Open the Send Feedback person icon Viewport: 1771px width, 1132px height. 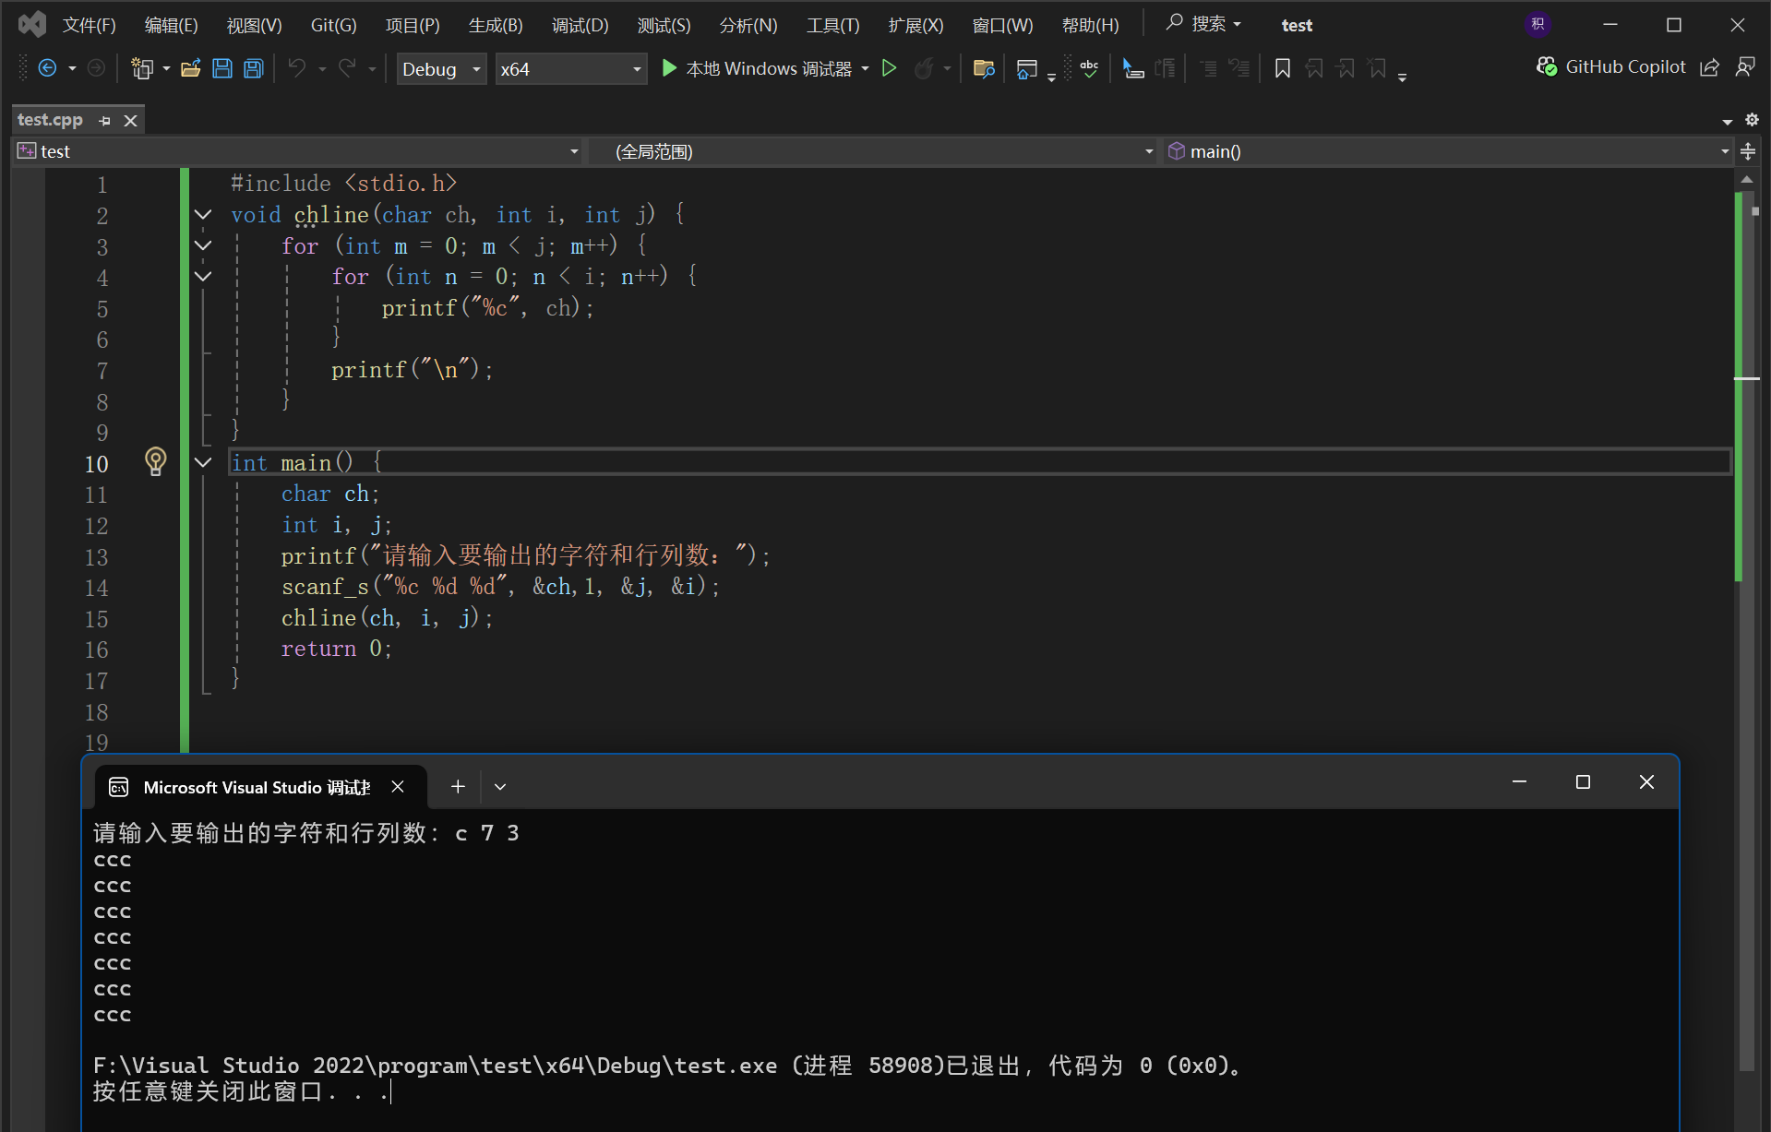(1745, 67)
